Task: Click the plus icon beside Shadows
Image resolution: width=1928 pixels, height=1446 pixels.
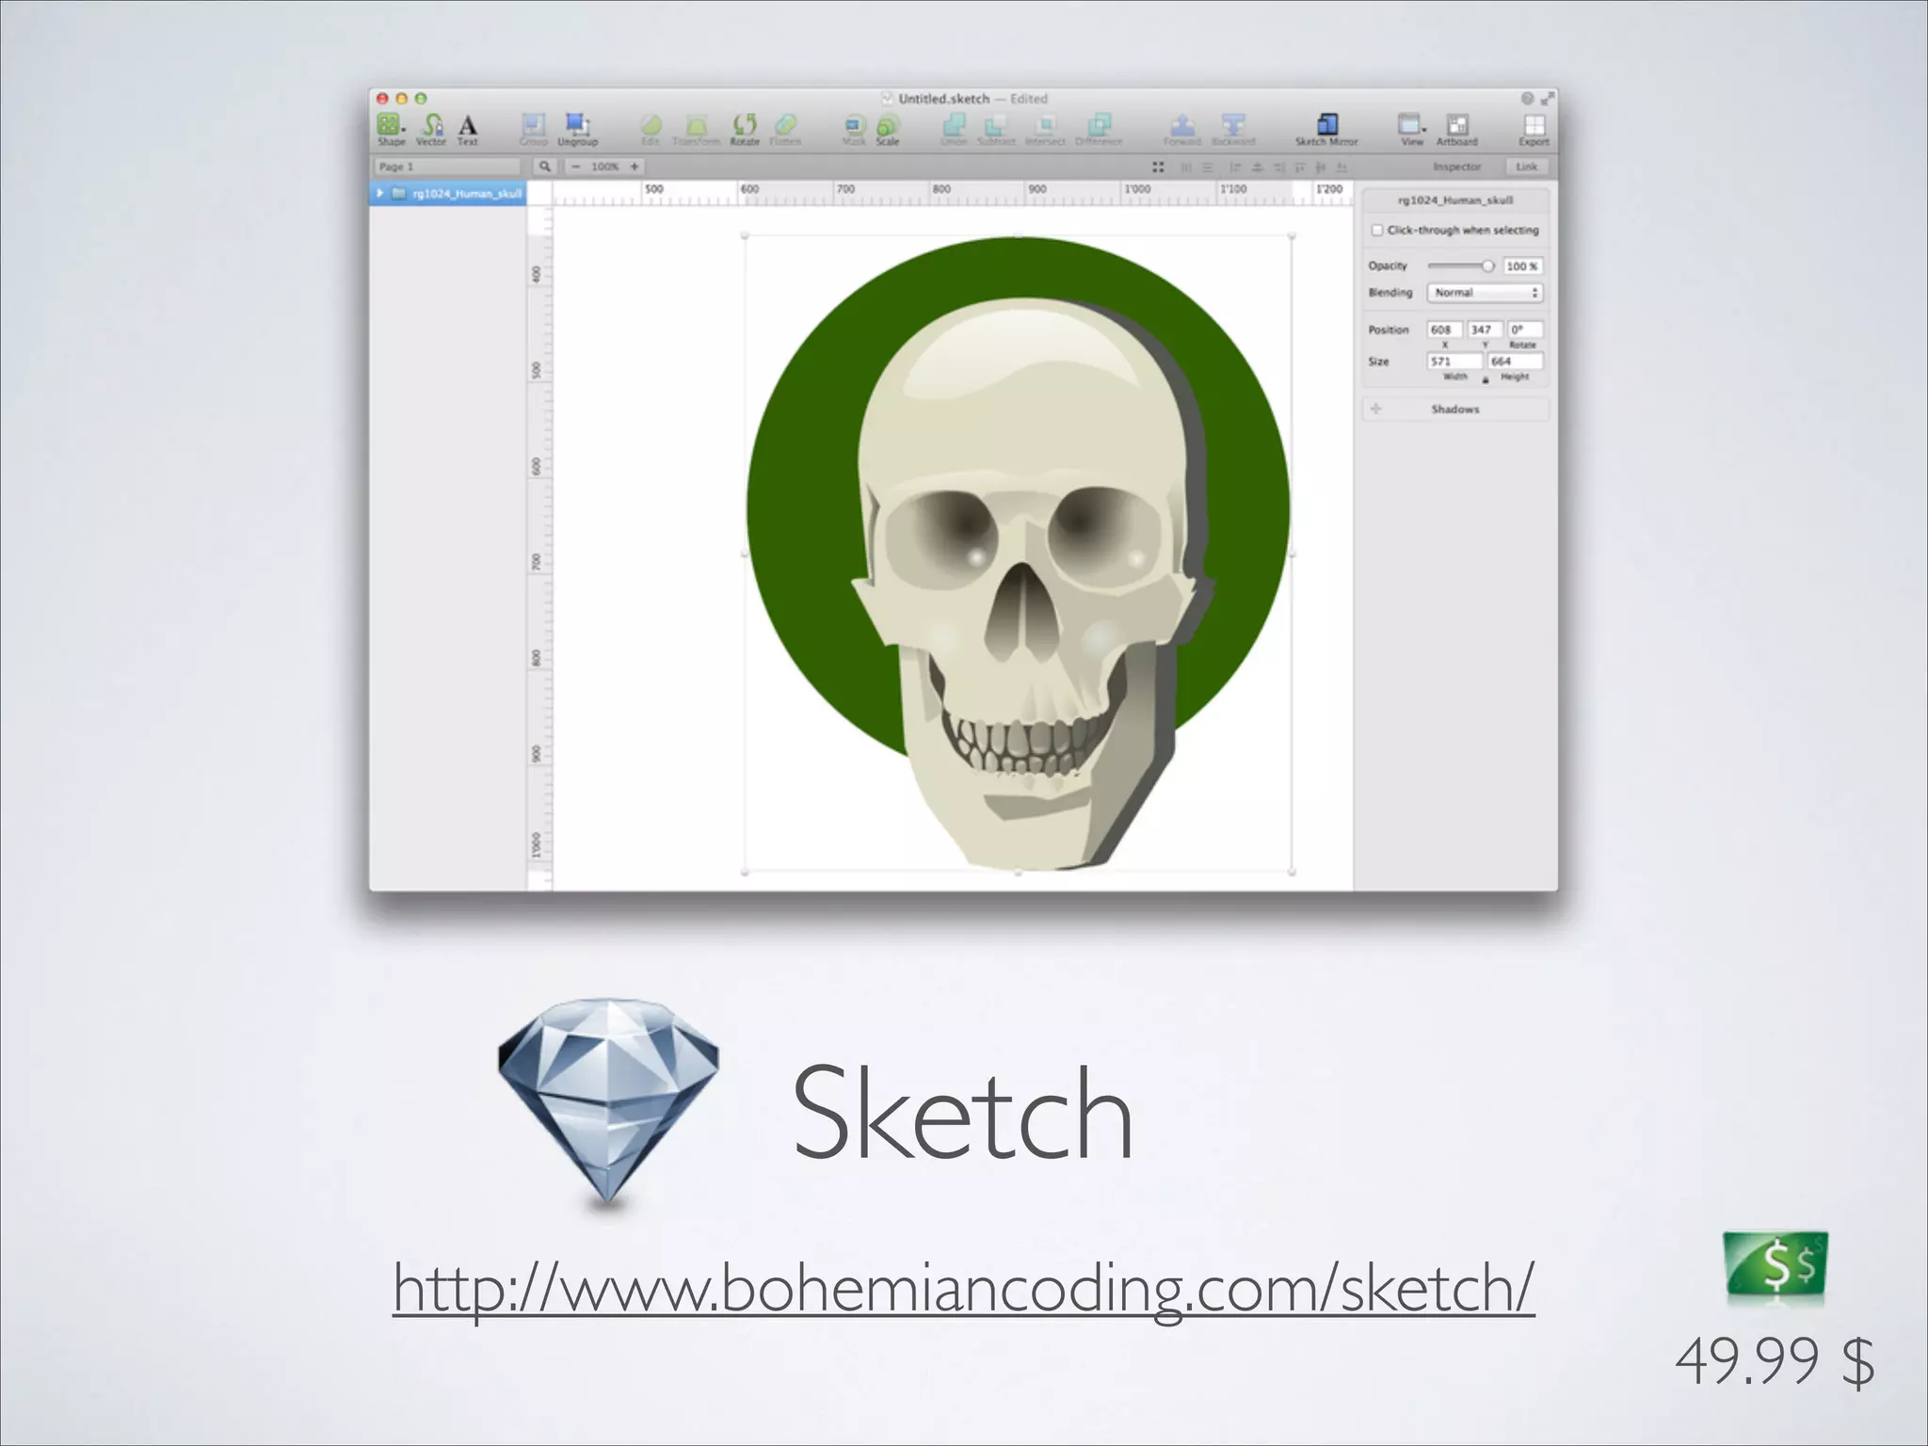Action: pos(1376,409)
